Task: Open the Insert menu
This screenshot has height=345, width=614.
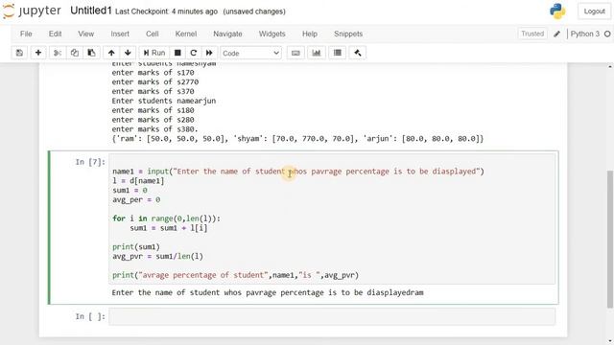Action: (120, 34)
